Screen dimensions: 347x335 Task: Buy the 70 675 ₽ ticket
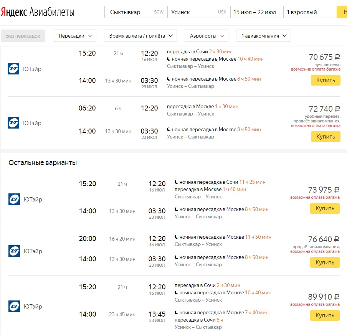click(326, 80)
